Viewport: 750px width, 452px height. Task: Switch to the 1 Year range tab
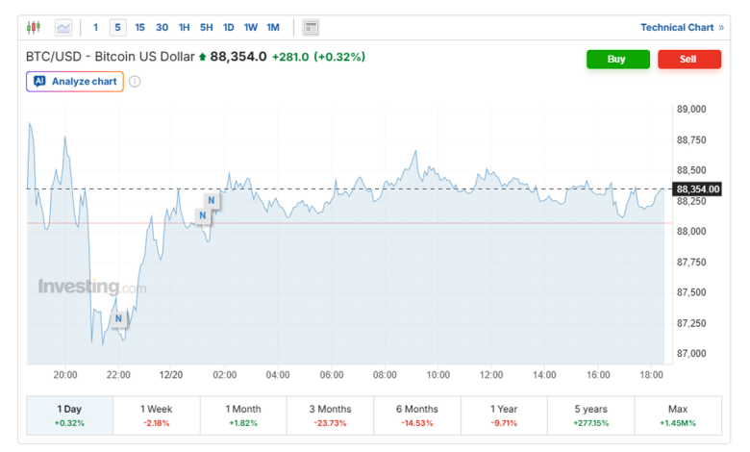click(x=504, y=415)
